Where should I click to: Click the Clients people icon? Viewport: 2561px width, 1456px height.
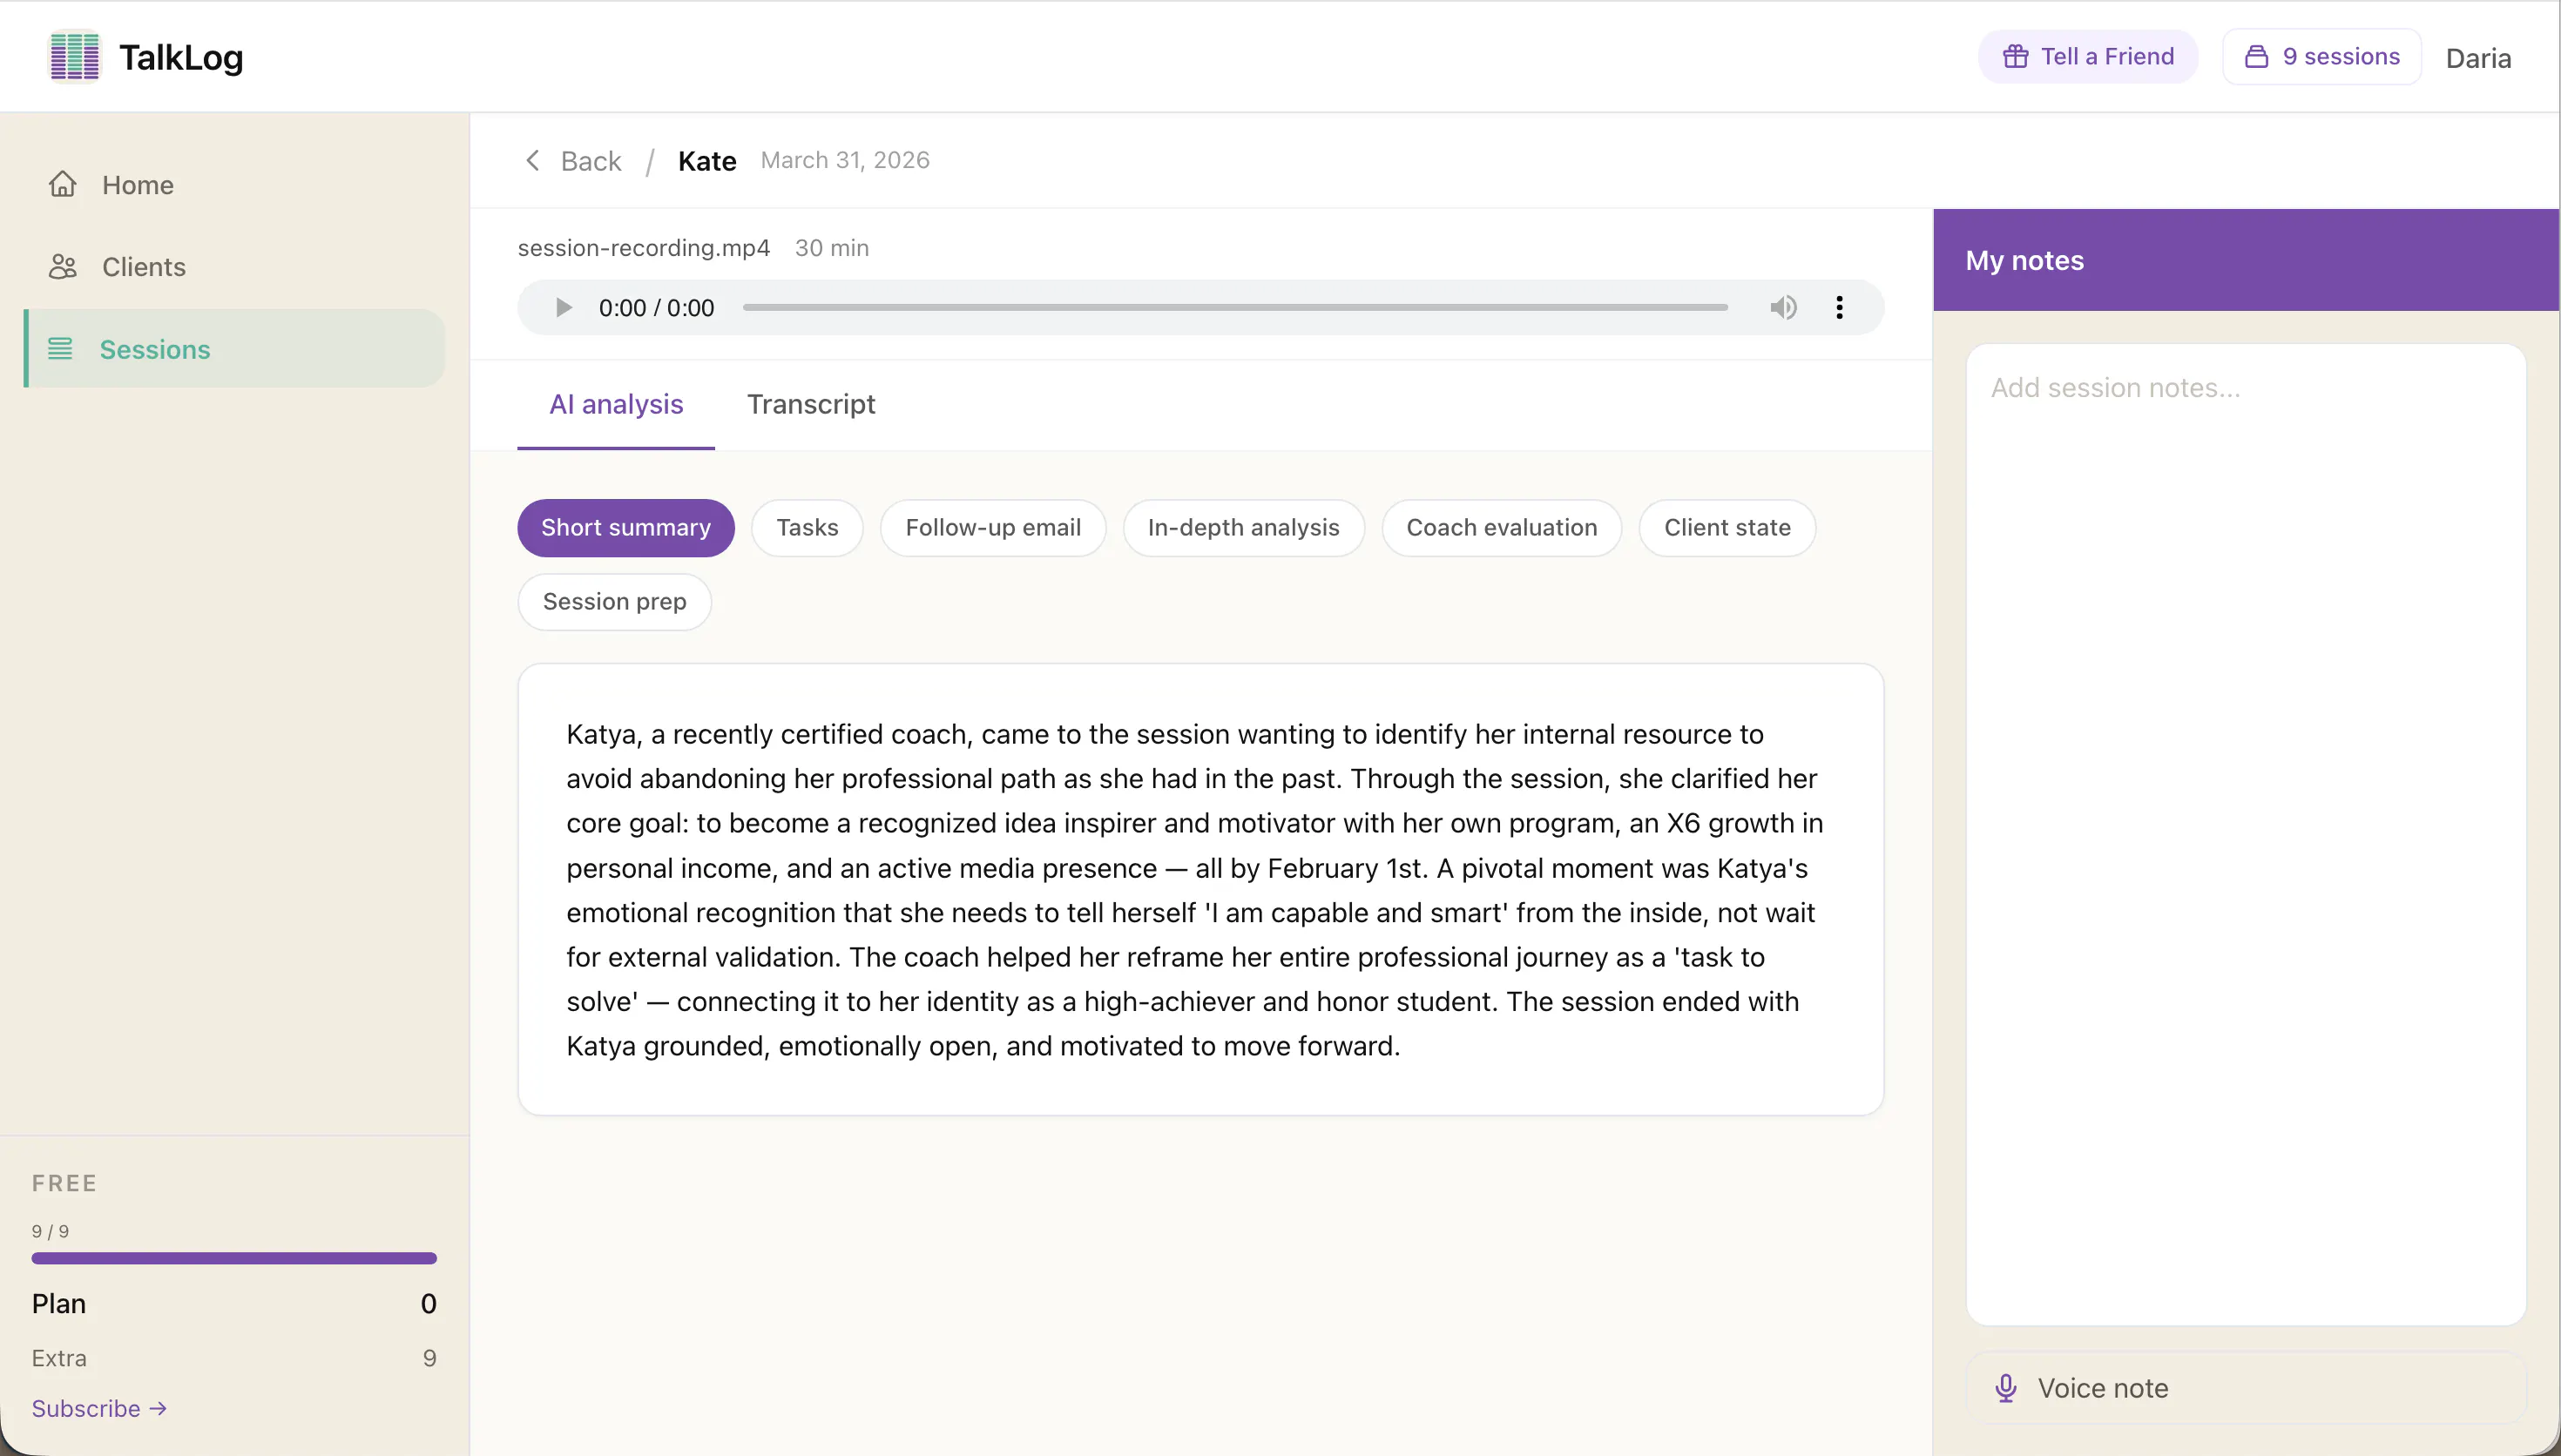click(x=63, y=267)
